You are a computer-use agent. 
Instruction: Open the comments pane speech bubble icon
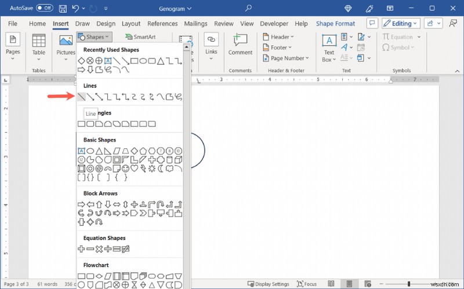pyautogui.click(x=372, y=23)
